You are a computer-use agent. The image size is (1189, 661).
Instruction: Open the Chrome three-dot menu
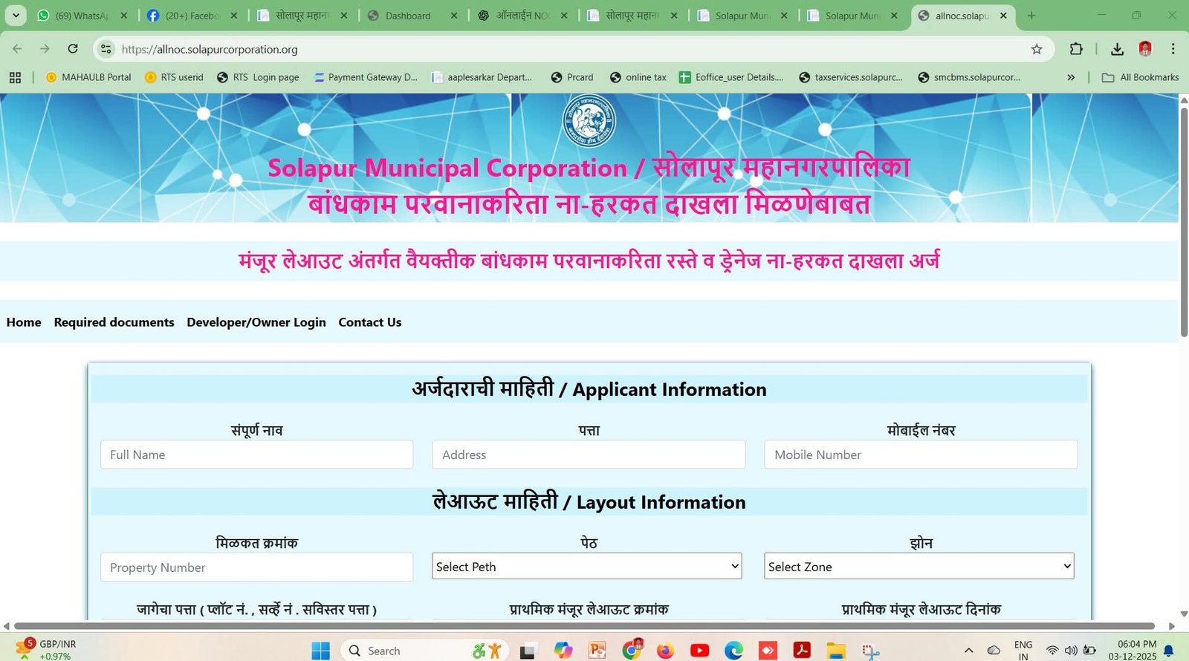(1173, 49)
